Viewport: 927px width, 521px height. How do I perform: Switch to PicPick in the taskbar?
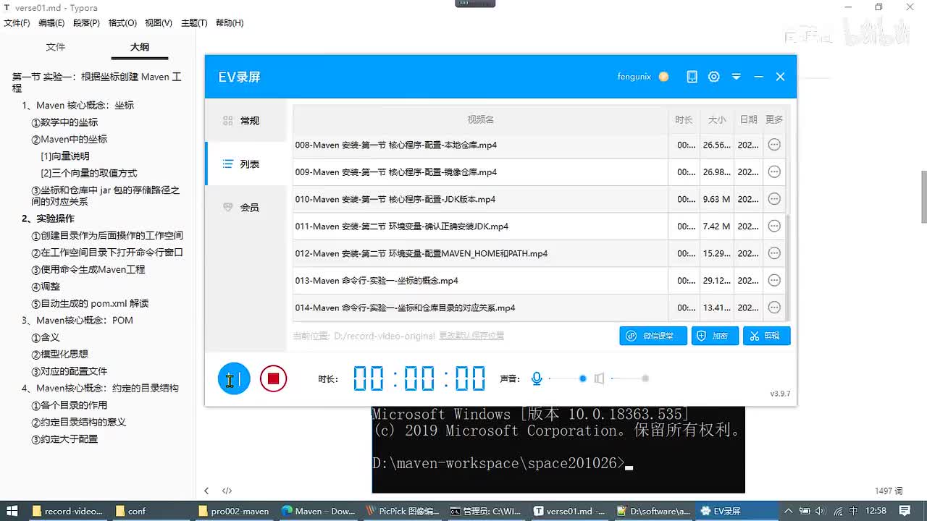[403, 511]
